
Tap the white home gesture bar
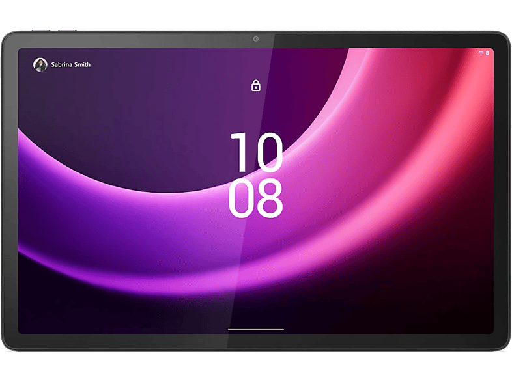[x=255, y=329]
